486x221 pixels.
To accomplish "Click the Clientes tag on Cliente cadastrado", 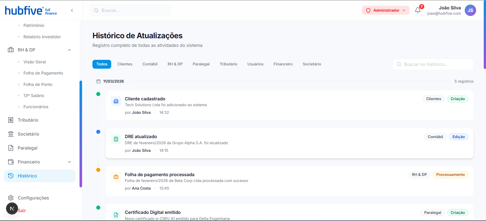I will pyautogui.click(x=434, y=99).
